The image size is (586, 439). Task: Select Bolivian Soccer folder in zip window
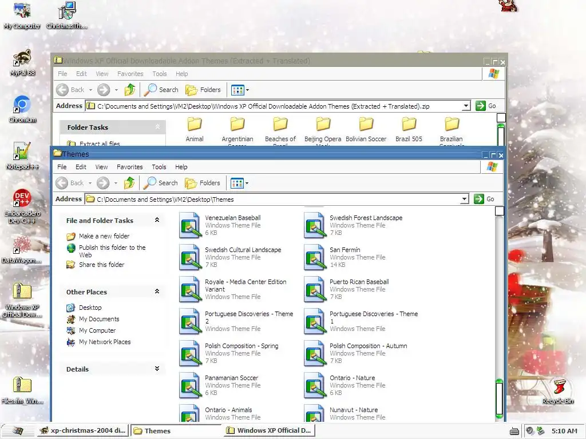tap(366, 130)
